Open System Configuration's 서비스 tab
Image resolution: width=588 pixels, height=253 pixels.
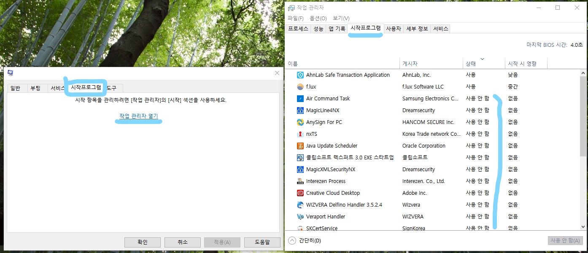click(57, 88)
